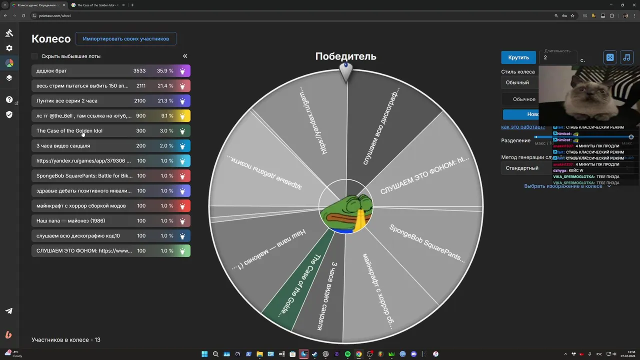Collapse the lots list with double chevron

tap(185, 56)
